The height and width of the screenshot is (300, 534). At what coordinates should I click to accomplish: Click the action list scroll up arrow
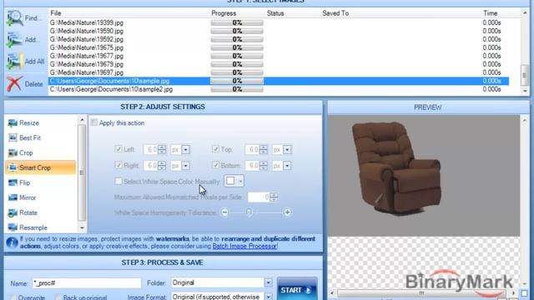pyautogui.click(x=82, y=119)
